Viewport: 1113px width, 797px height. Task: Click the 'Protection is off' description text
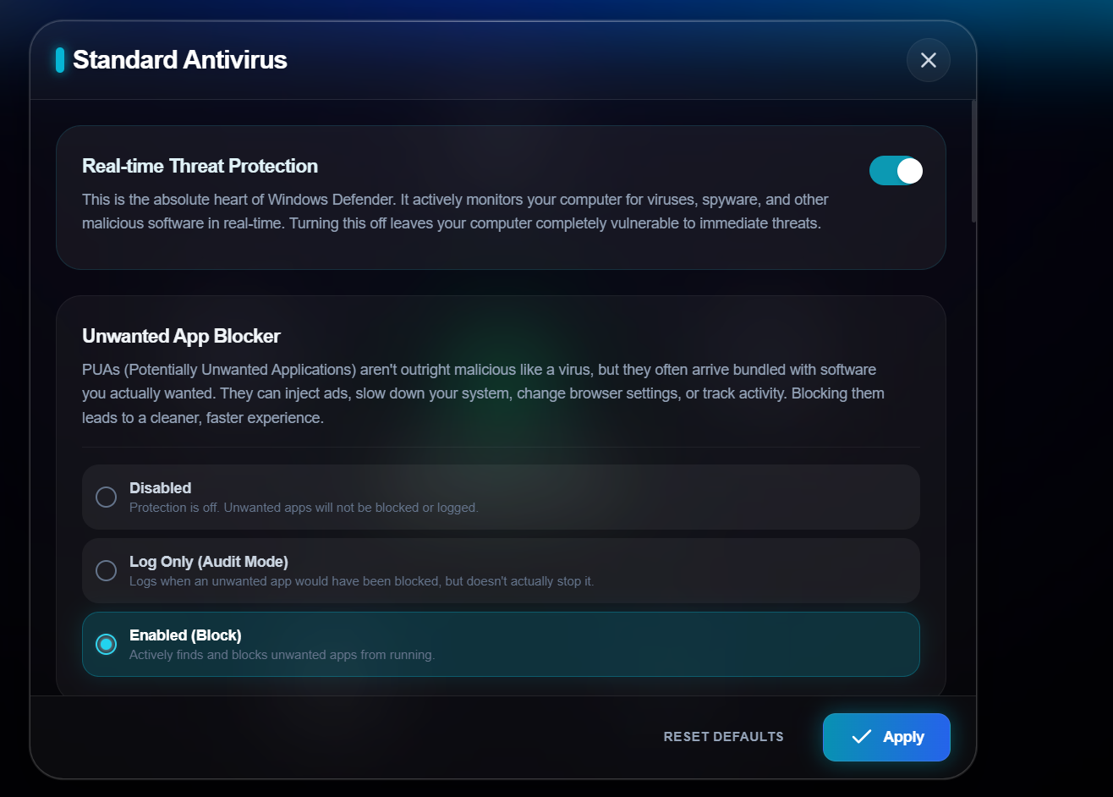(304, 508)
